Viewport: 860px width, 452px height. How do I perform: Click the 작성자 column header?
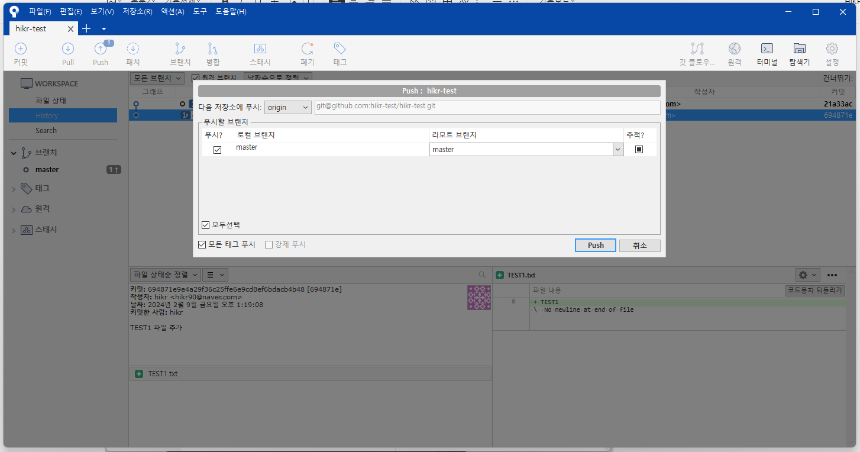tap(704, 92)
